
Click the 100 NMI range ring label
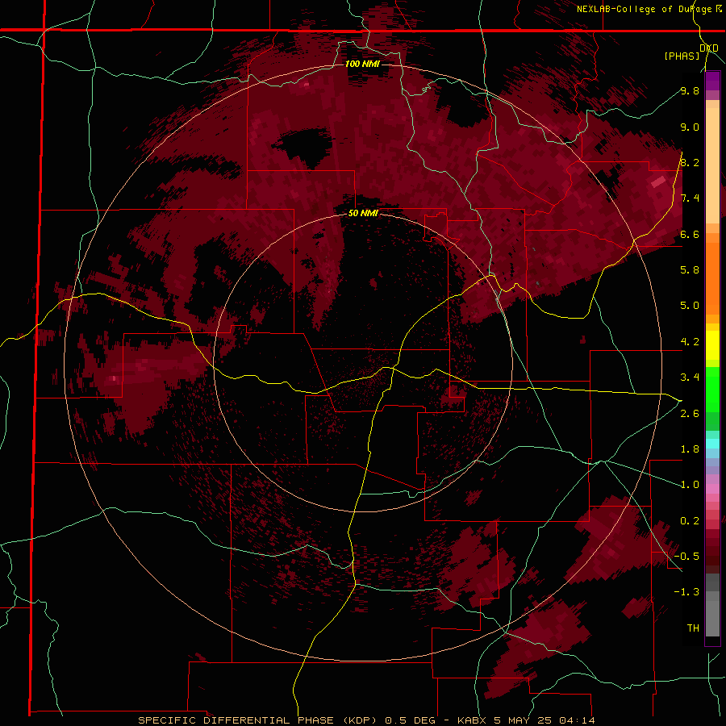click(362, 64)
